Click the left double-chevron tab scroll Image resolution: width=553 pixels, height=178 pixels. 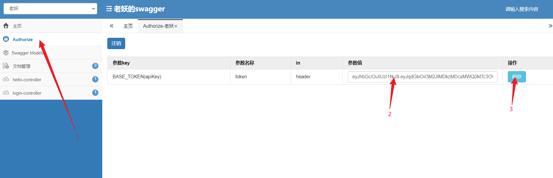coord(111,26)
